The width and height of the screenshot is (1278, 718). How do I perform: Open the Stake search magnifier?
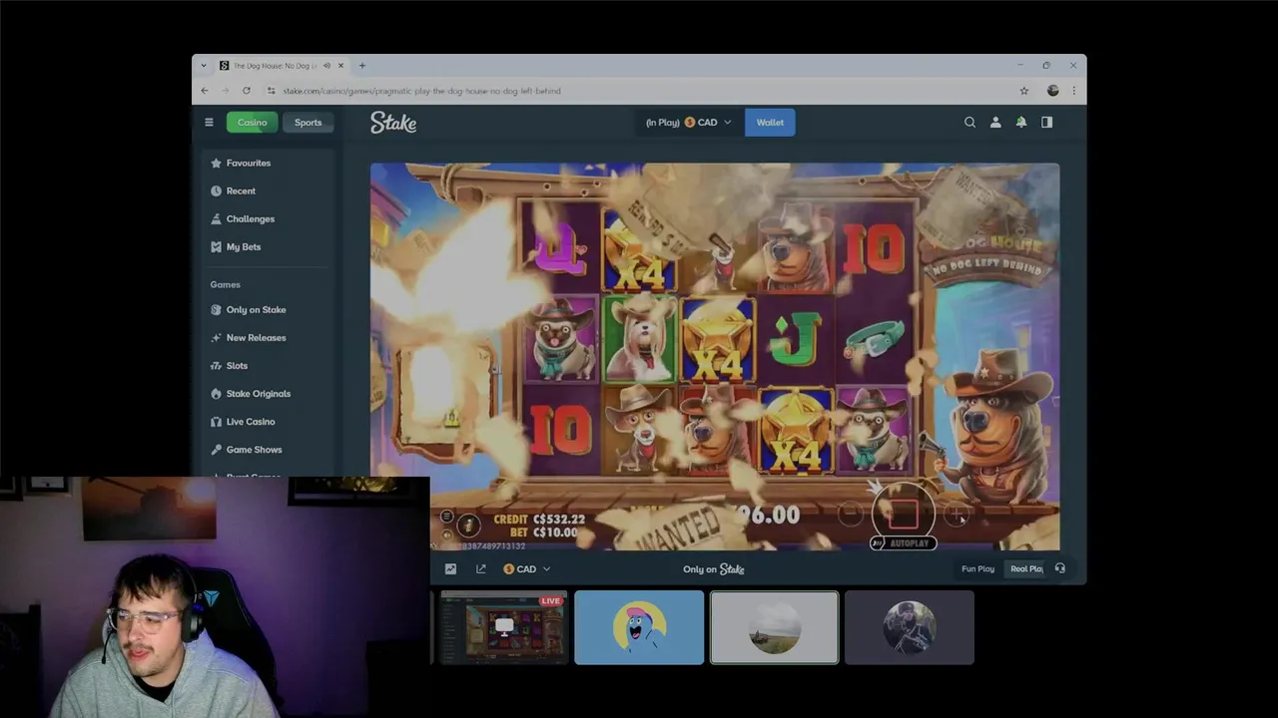click(x=969, y=123)
